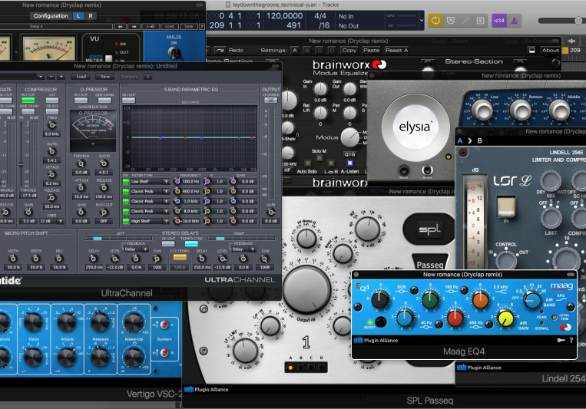This screenshot has width=586, height=409.
Task: Select brainworx settings slot A
Action: point(294,50)
